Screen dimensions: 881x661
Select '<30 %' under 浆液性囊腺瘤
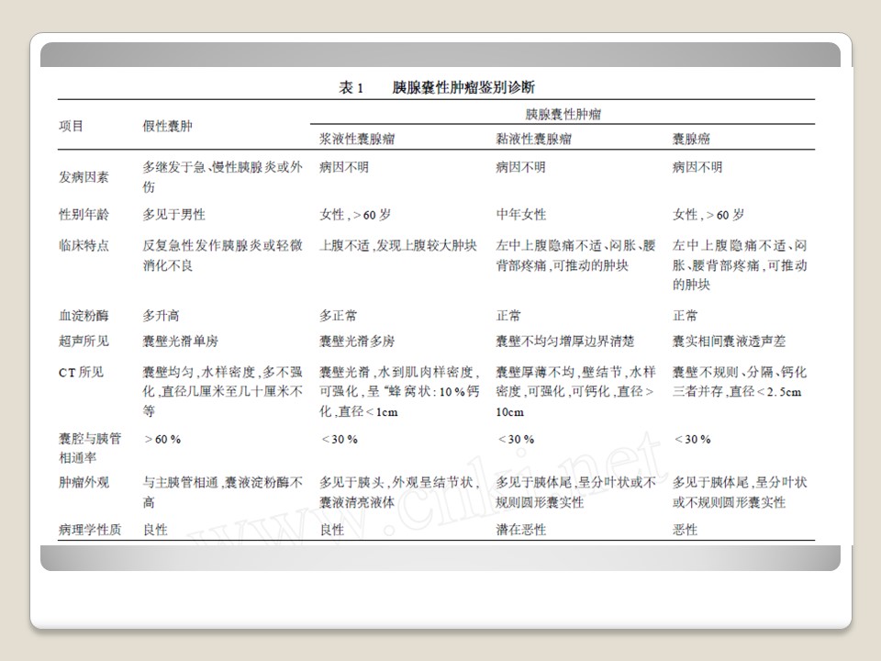340,439
